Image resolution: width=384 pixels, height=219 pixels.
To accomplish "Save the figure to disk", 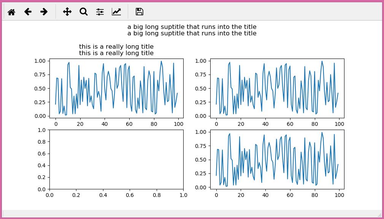I will tap(139, 12).
